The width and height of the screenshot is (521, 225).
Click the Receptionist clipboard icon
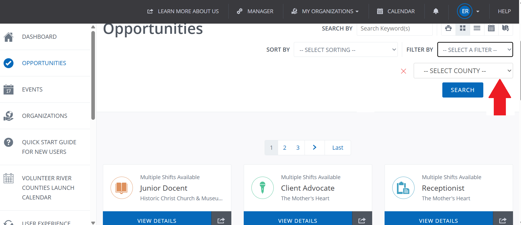coord(403,188)
